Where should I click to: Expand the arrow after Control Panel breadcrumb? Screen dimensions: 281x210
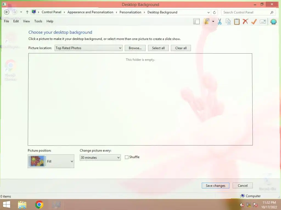[64, 12]
